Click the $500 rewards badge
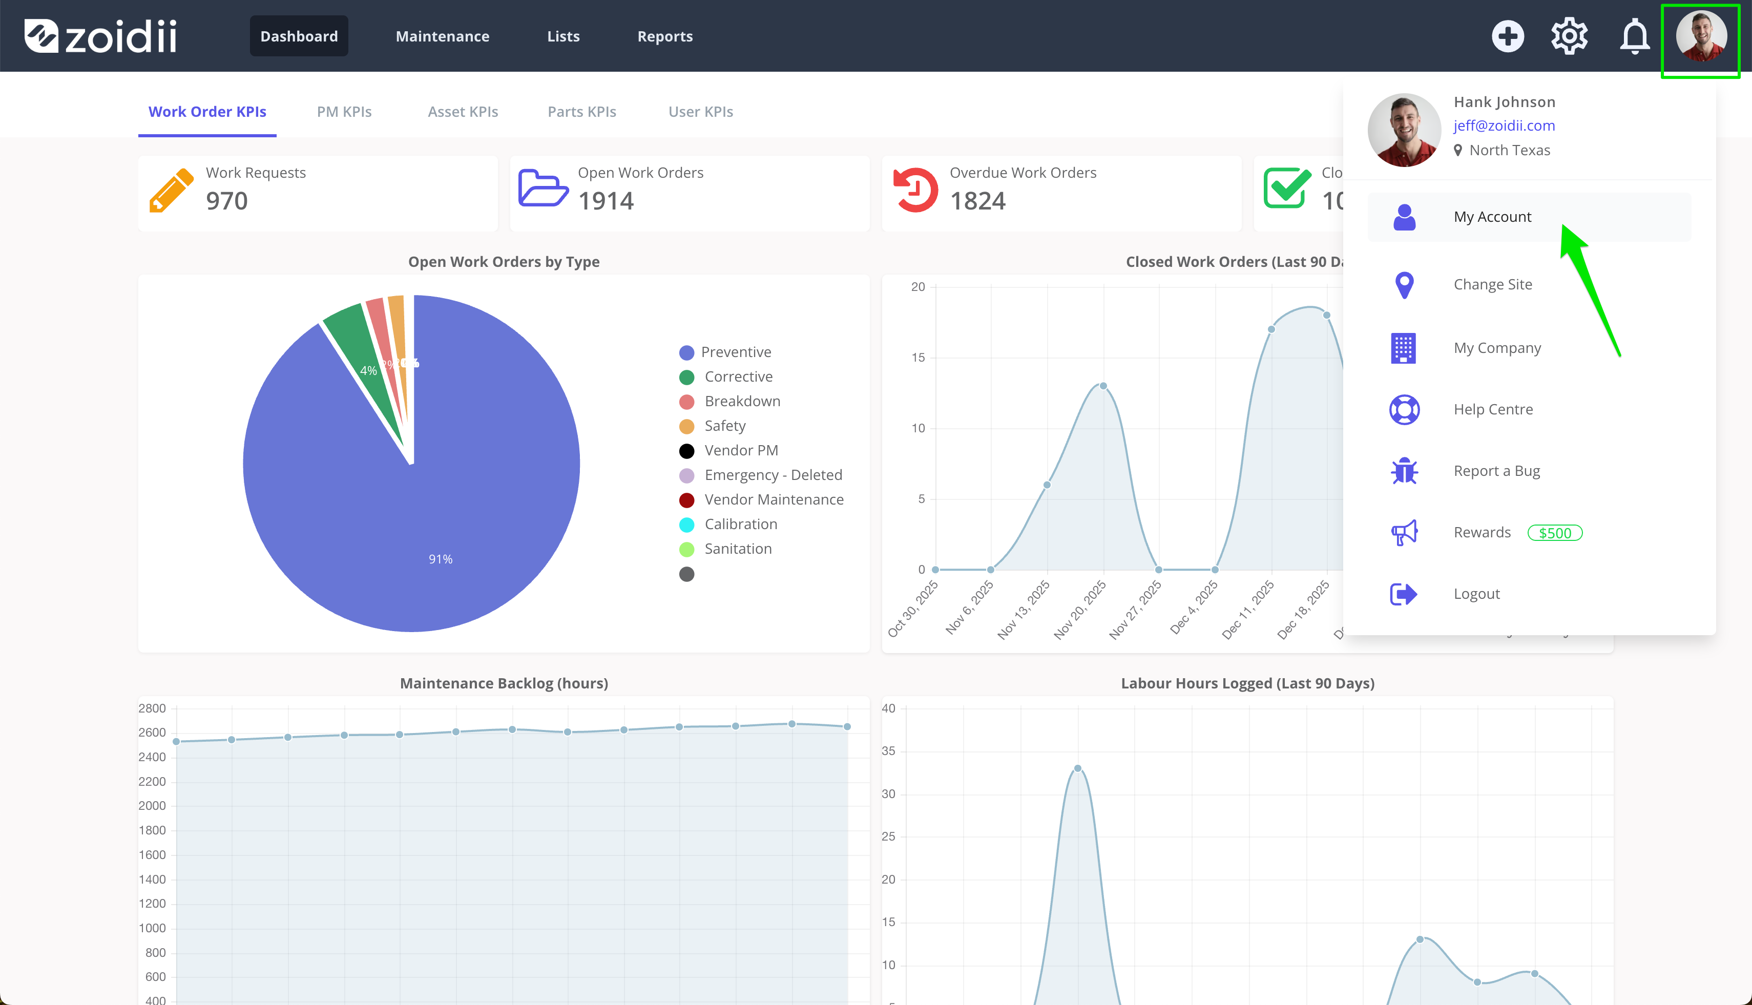Image resolution: width=1752 pixels, height=1005 pixels. (1555, 533)
